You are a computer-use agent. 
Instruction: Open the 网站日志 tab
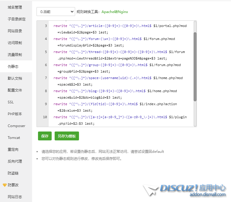15,197
